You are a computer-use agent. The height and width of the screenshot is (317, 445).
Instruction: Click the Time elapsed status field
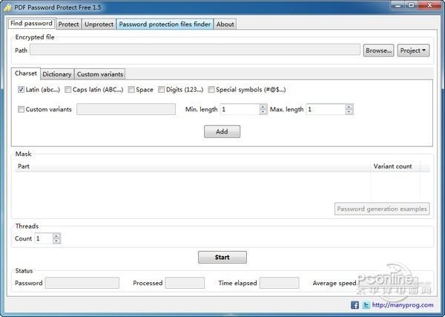pos(280,283)
